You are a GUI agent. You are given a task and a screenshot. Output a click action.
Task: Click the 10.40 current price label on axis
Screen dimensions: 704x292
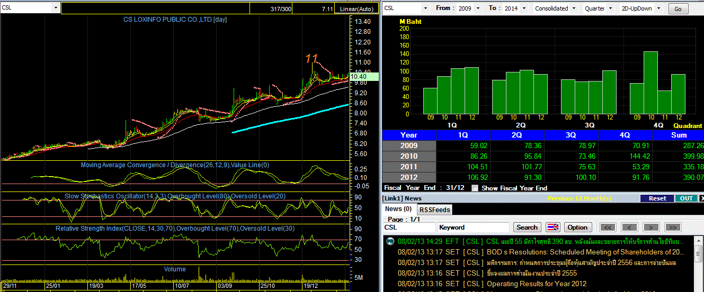tap(364, 77)
